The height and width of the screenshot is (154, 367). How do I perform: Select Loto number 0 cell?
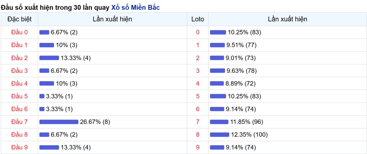pyautogui.click(x=198, y=32)
